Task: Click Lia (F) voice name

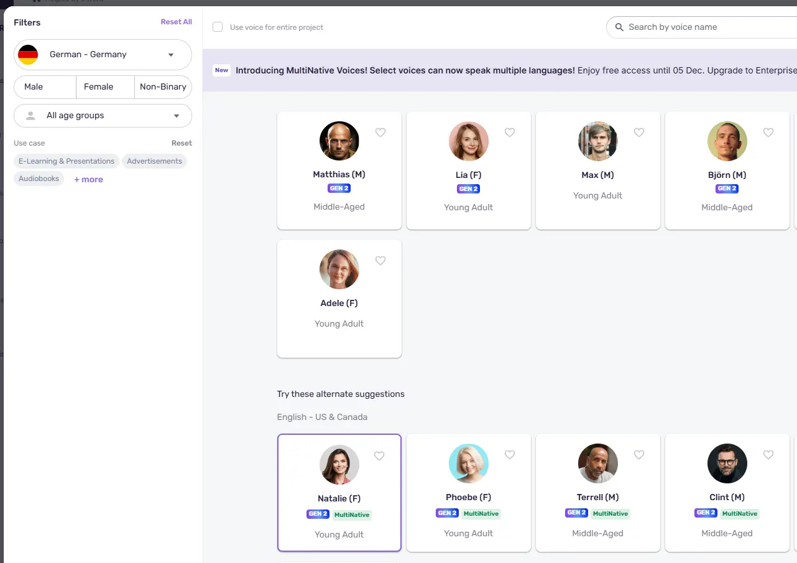Action: coord(469,175)
